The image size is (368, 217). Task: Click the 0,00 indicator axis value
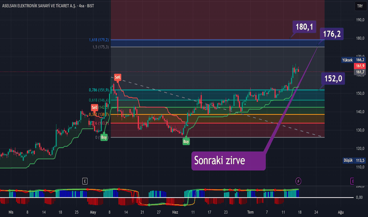[359, 198]
